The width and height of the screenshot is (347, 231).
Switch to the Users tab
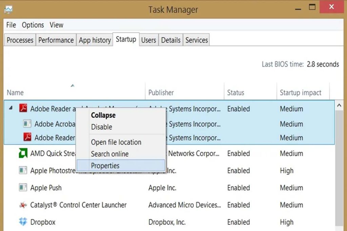click(x=148, y=40)
